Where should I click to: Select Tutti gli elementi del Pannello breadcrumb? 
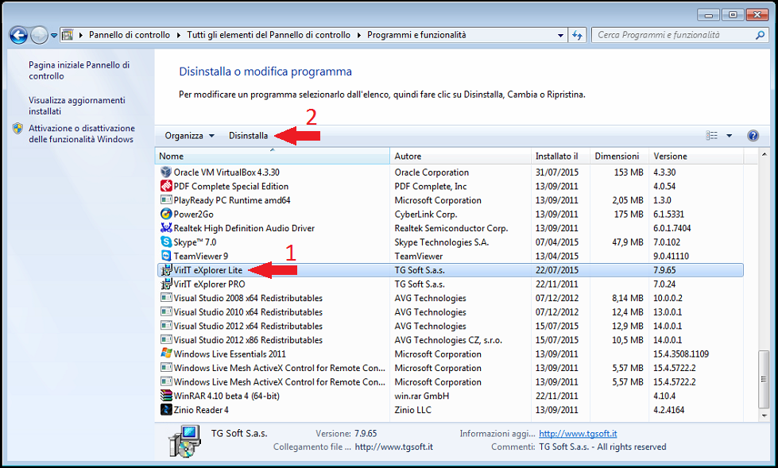pyautogui.click(x=269, y=35)
